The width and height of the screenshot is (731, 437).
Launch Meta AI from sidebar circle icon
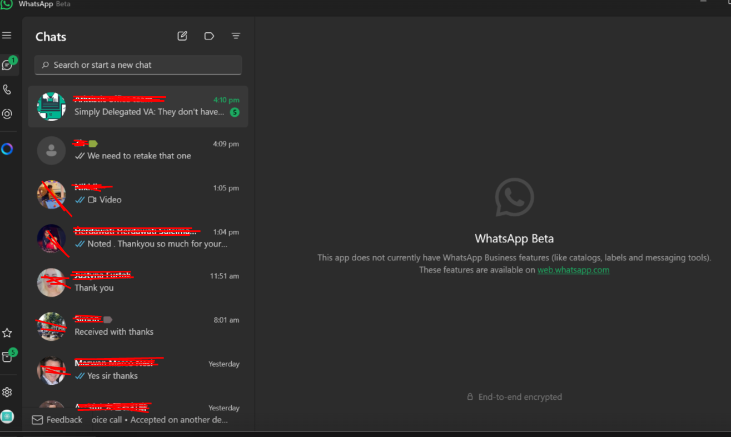click(7, 149)
